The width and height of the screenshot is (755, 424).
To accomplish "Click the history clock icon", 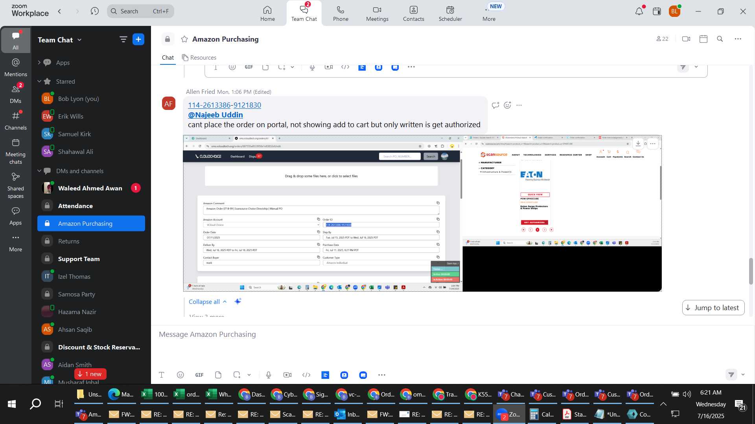I will coord(94,11).
